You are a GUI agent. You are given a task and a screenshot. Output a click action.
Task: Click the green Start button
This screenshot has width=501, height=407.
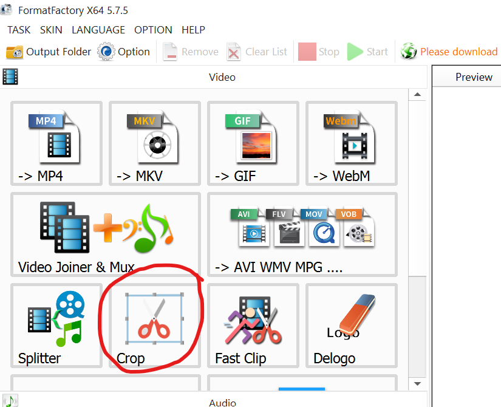pos(368,52)
